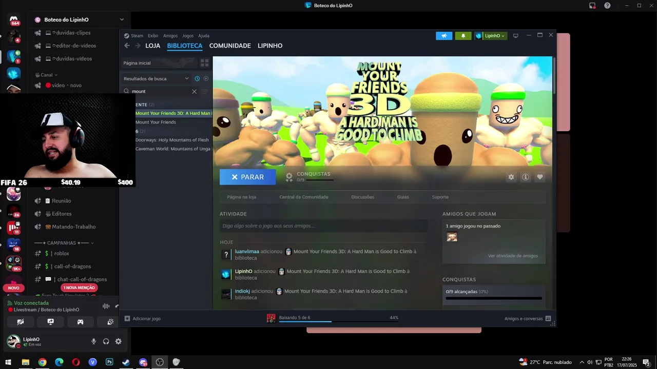Open Windows notification center icon
This screenshot has height=369, width=657.
point(646,362)
